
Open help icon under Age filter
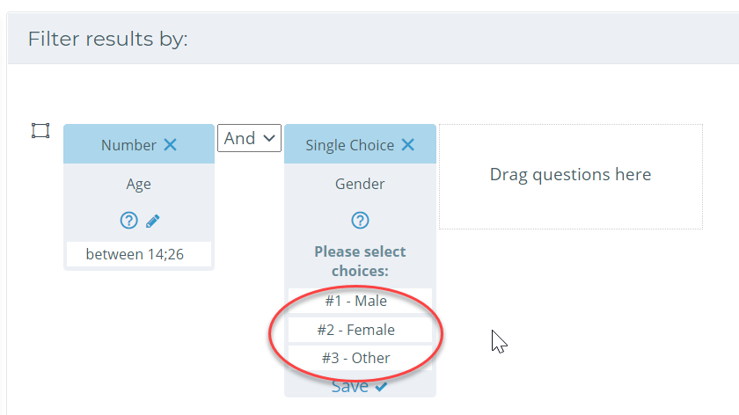(128, 220)
